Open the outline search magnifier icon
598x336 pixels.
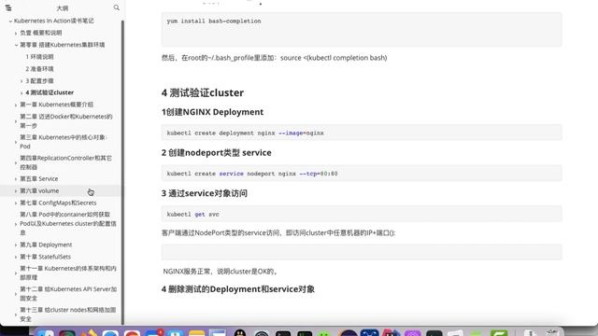click(x=116, y=7)
